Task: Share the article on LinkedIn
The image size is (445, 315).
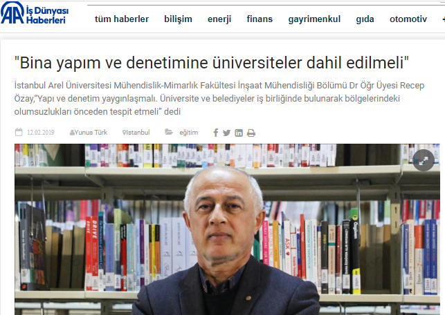Action: [x=239, y=133]
